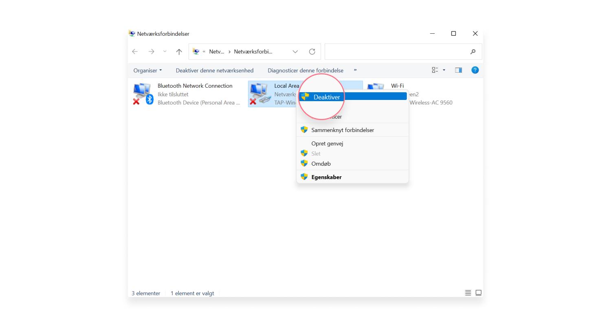
Task: Show more toolbar commands via chevron
Action: pos(355,70)
